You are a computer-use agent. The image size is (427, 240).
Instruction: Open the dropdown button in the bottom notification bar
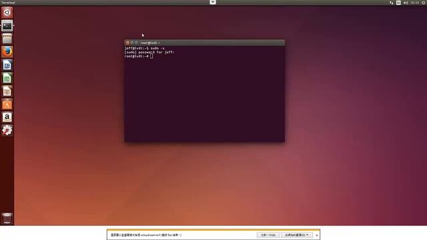point(296,235)
